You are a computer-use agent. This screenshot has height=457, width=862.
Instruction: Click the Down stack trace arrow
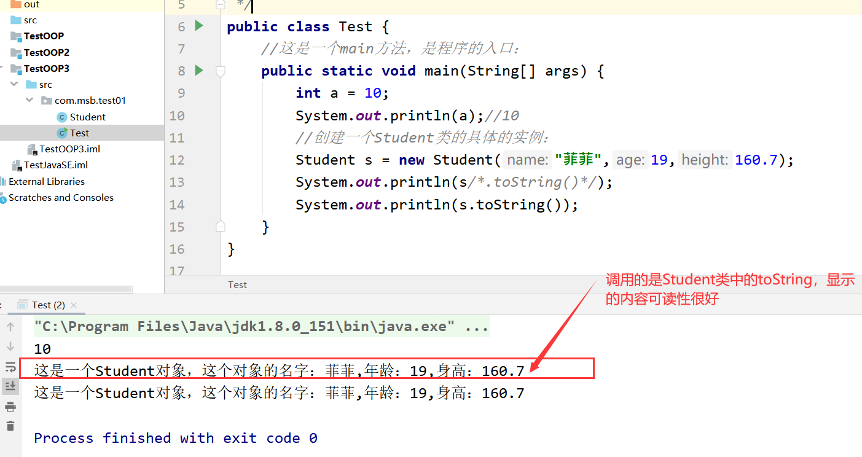pos(10,346)
